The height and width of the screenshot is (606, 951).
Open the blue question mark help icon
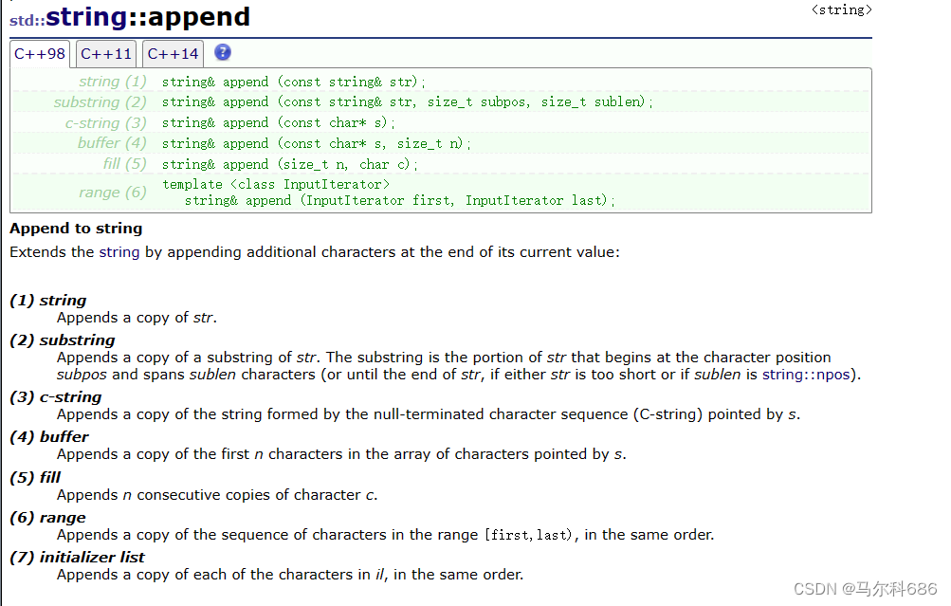223,53
